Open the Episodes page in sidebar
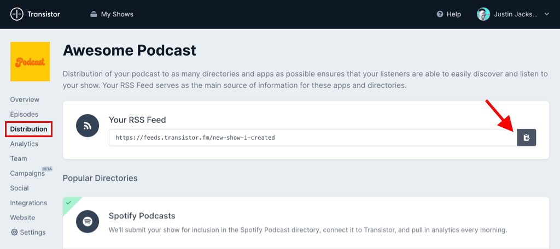560x249 pixels. coord(24,115)
